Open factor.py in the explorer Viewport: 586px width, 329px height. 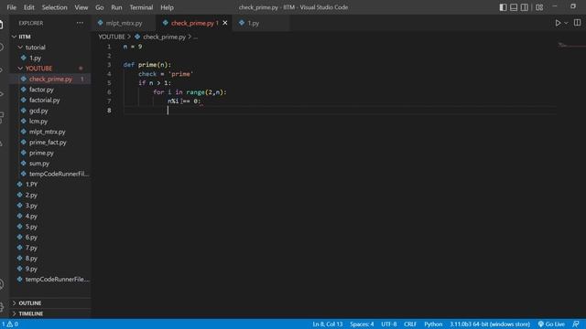pyautogui.click(x=41, y=90)
